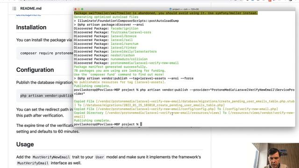
Task: Click discovered package 'laravel/breeze'
Action: coord(123,36)
